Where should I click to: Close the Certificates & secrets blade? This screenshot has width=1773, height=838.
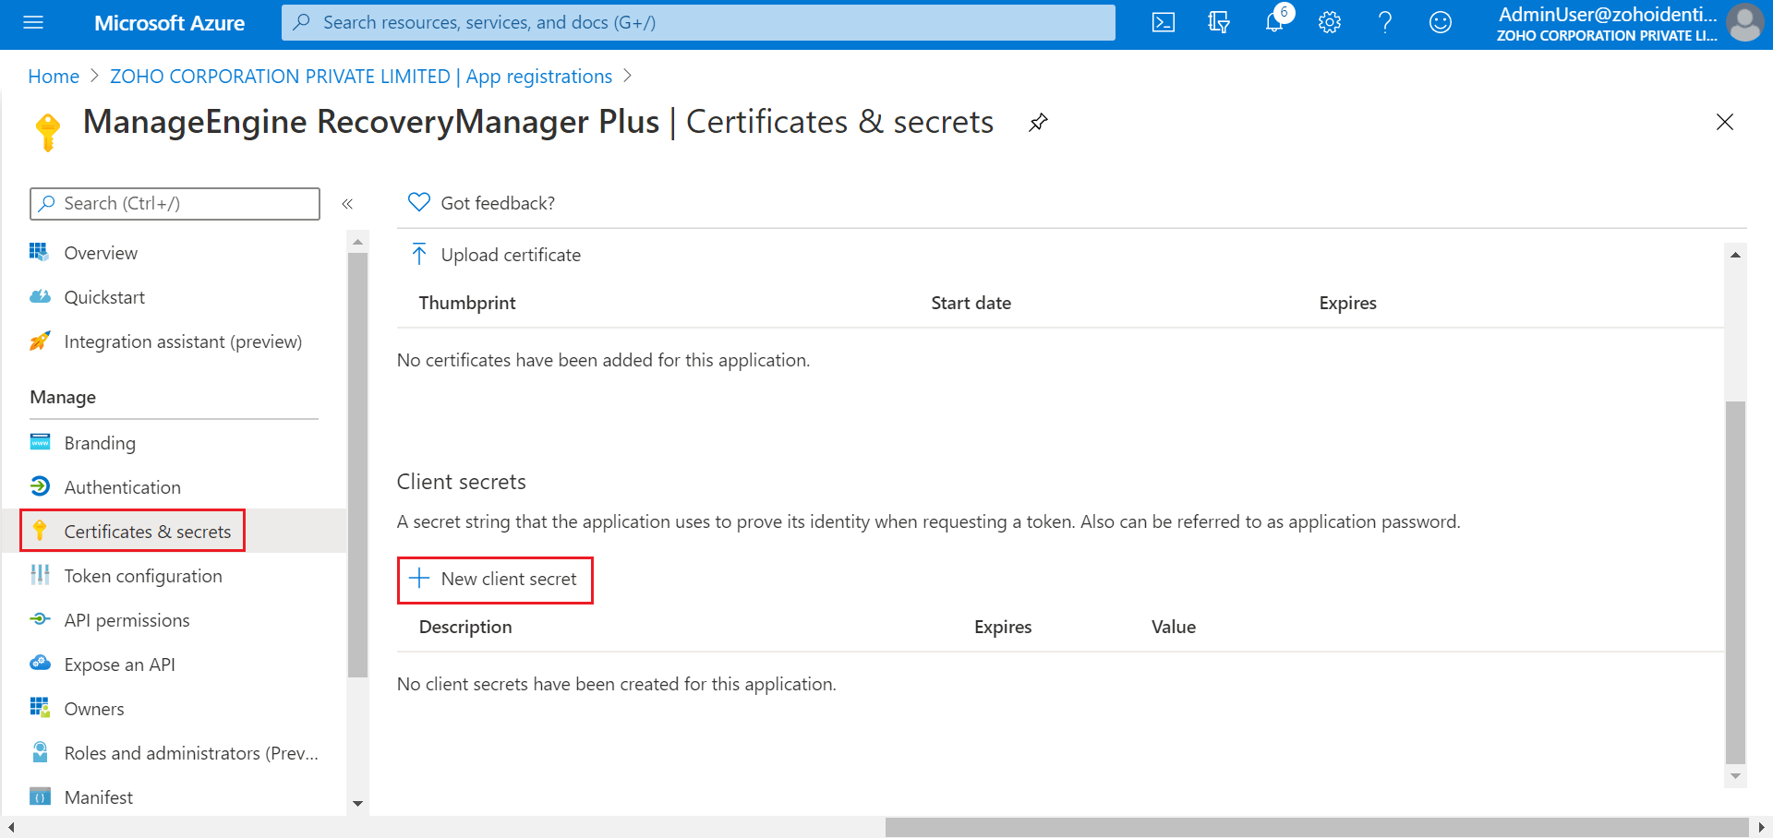[x=1724, y=123]
